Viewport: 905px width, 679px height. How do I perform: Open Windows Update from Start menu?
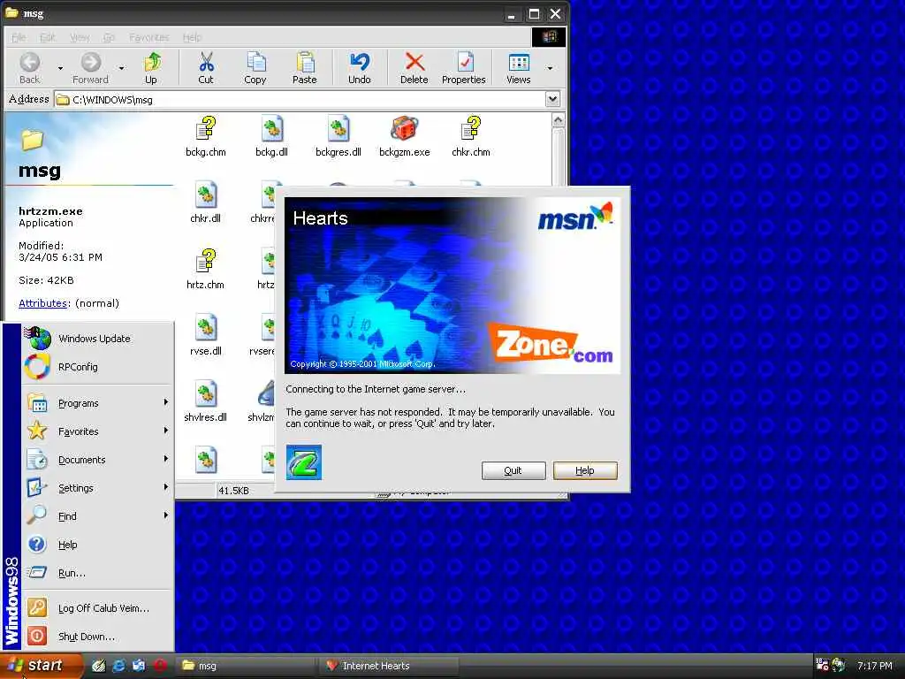click(x=97, y=339)
